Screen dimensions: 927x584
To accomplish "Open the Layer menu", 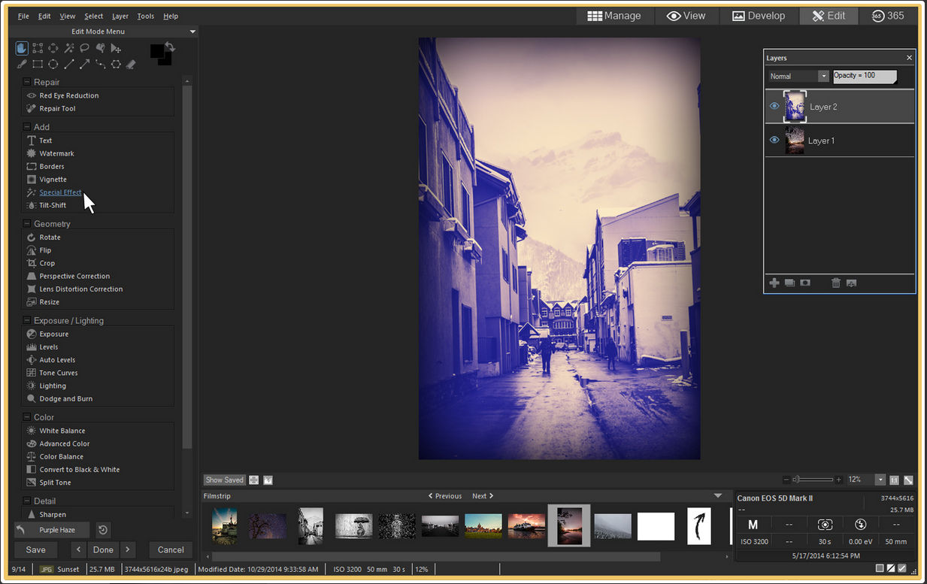I will coord(120,16).
